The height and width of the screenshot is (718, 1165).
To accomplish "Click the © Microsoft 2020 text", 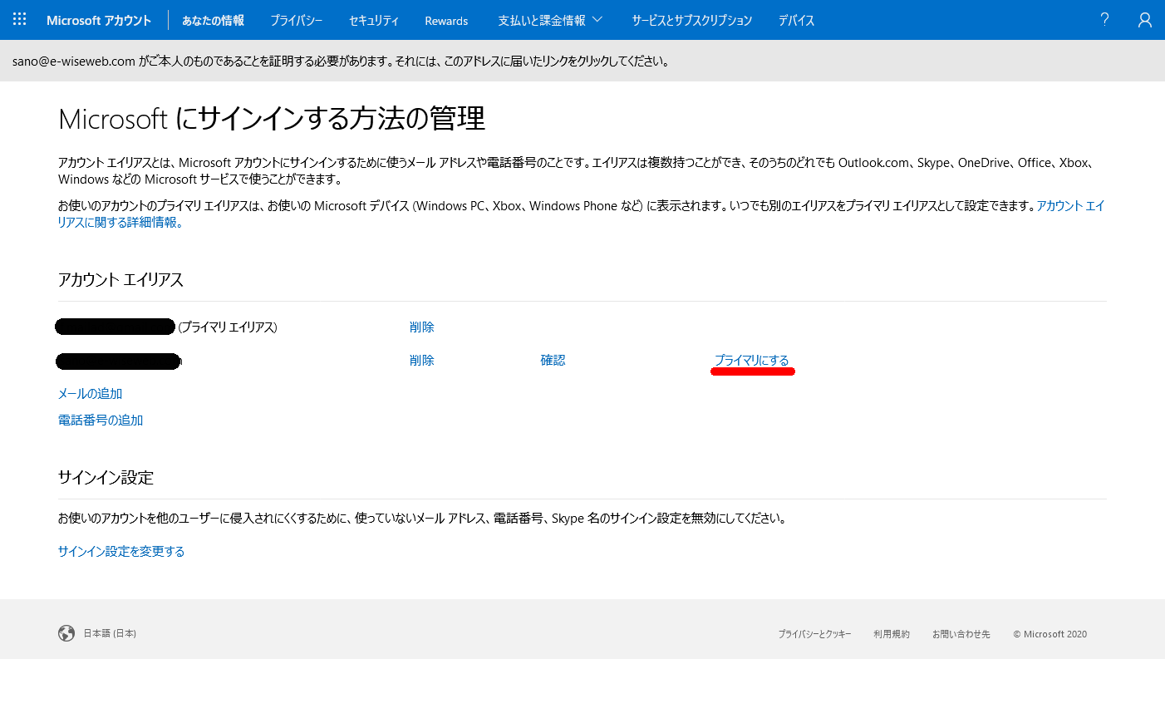I will pos(1049,634).
